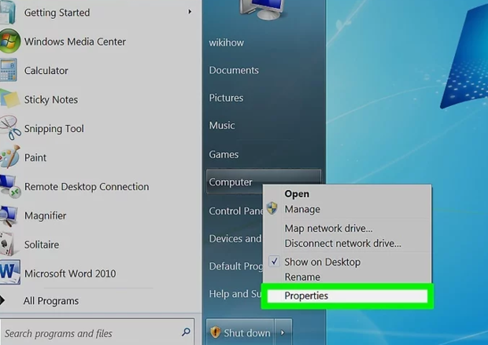Click the Windows Media Center icon
The width and height of the screenshot is (488, 345).
(x=10, y=41)
